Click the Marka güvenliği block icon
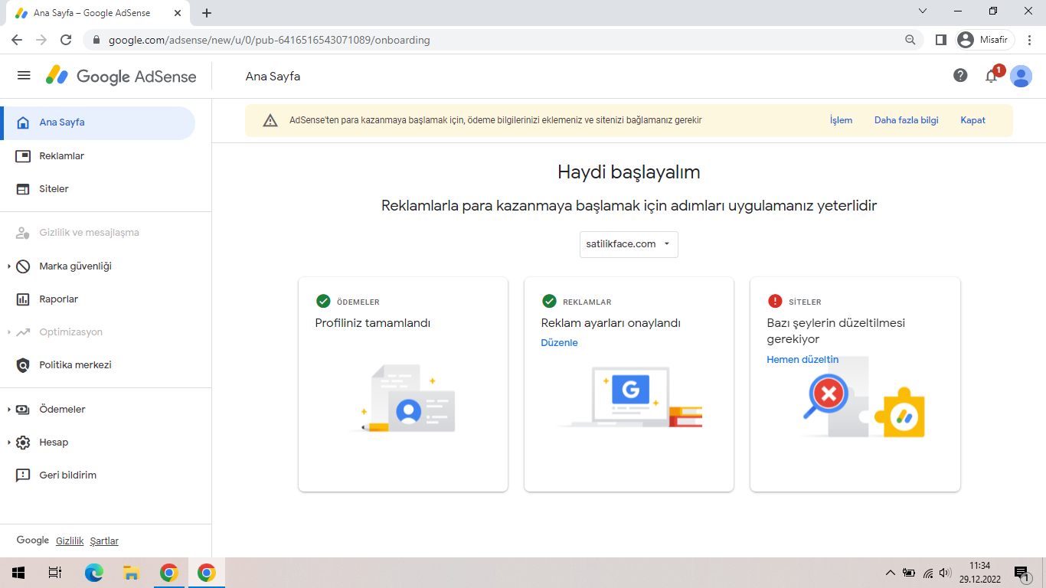This screenshot has width=1046, height=588. click(23, 266)
